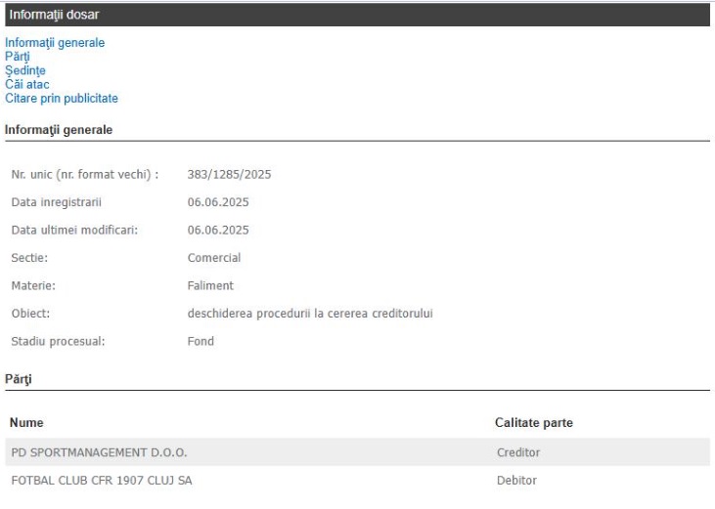Select the Data ultimei modificari value 06.06.2025
Viewport: 715px width, 509px height.
218,230
